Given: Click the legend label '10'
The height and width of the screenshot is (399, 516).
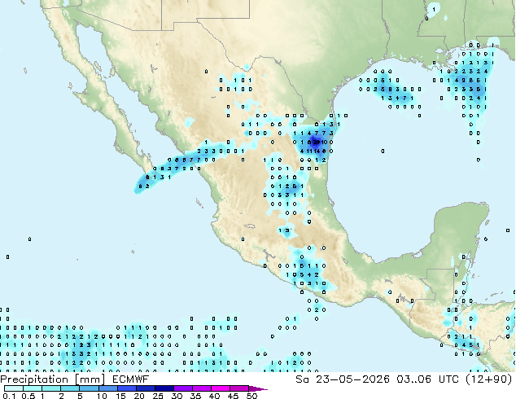Looking at the screenshot, I should 102,396.
